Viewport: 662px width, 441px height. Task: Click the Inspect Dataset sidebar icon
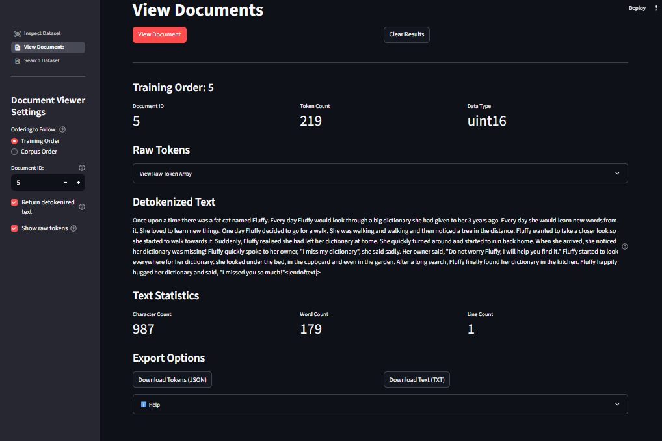[x=18, y=33]
